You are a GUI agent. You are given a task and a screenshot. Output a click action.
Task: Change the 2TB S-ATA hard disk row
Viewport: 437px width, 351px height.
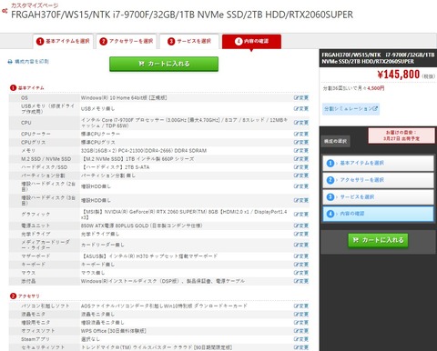(x=301, y=167)
